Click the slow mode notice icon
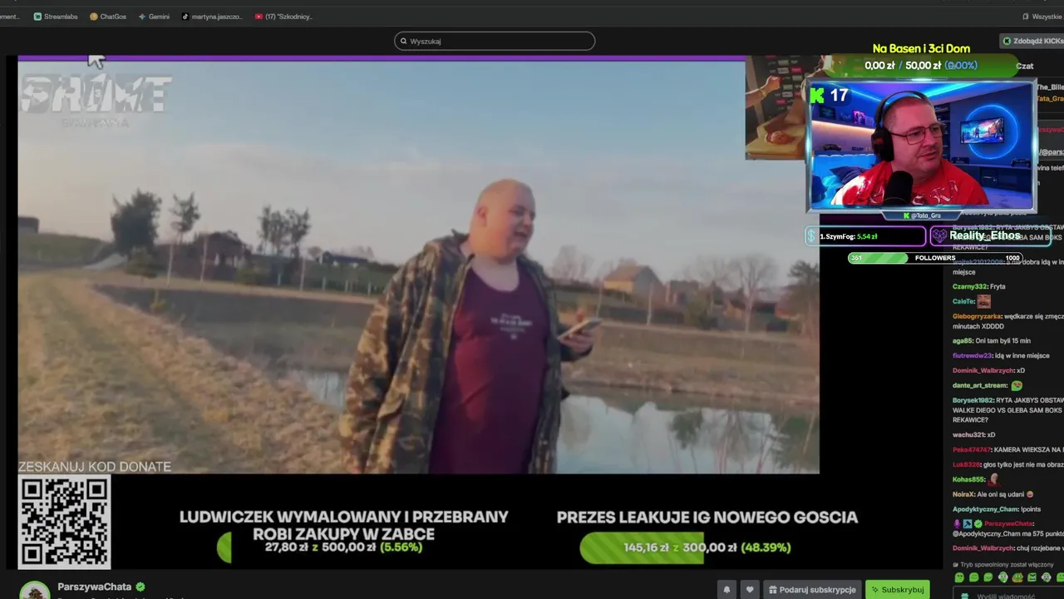The image size is (1064, 599). pos(956,564)
